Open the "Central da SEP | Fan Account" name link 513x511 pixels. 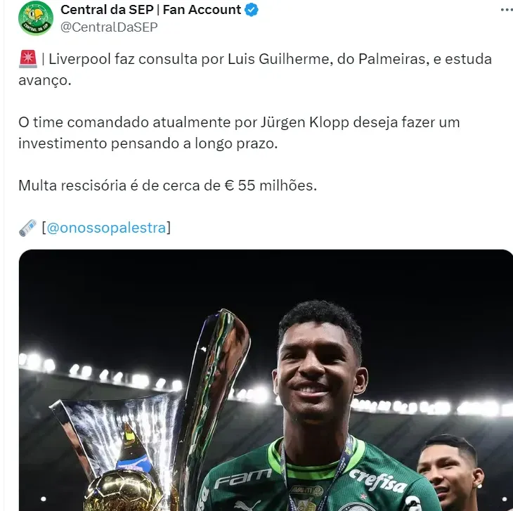coord(150,10)
